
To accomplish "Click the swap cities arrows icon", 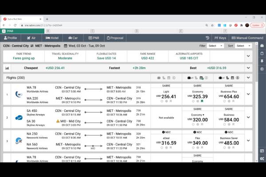I will (32, 46).
